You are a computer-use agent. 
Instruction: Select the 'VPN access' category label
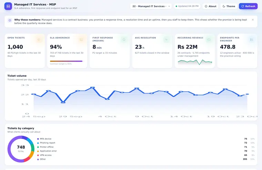(46, 155)
